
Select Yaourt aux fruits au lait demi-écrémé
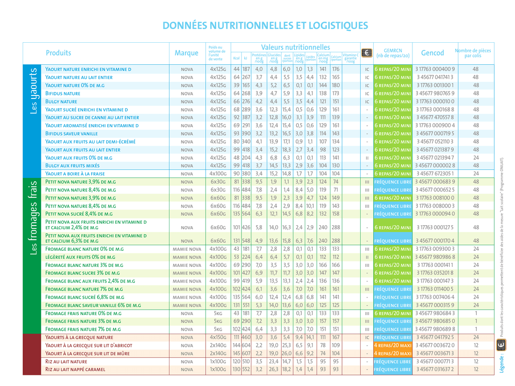click(91, 142)
